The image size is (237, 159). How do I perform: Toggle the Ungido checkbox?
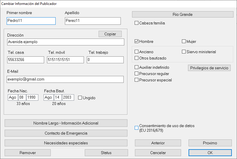(x=80, y=98)
